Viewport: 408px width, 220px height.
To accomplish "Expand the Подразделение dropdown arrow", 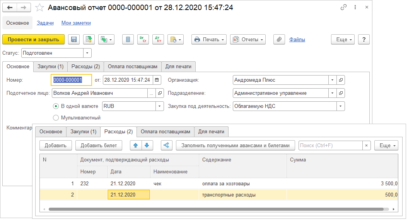I will [x=332, y=93].
